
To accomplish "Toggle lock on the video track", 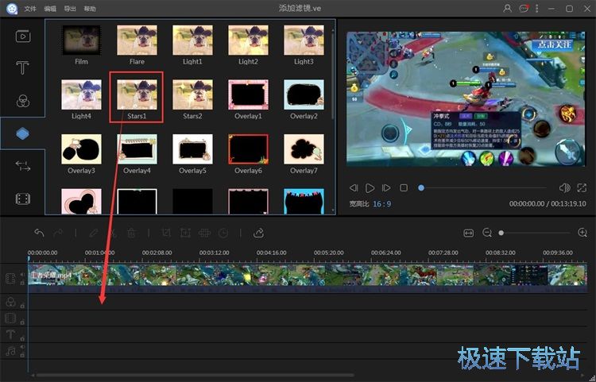I will (x=22, y=282).
